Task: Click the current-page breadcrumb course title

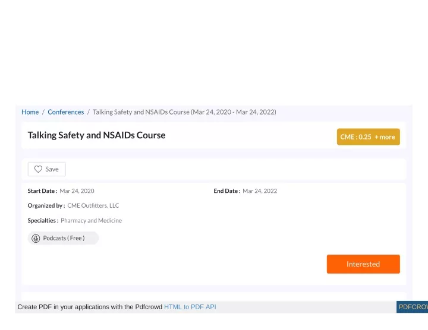Action: pyautogui.click(x=184, y=112)
